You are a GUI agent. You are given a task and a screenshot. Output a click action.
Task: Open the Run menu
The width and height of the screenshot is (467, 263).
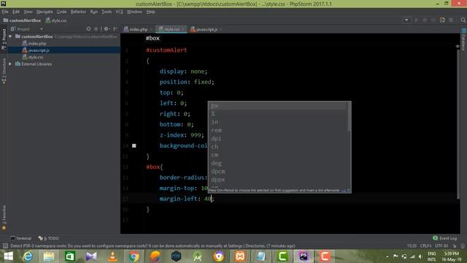click(94, 12)
